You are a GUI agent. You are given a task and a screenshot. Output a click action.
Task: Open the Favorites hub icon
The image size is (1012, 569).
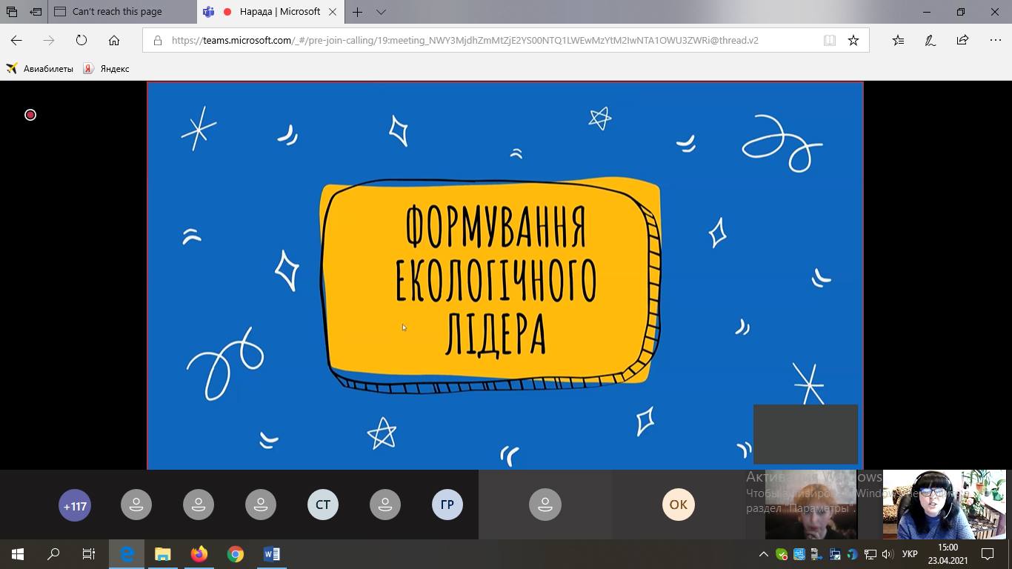coord(898,41)
